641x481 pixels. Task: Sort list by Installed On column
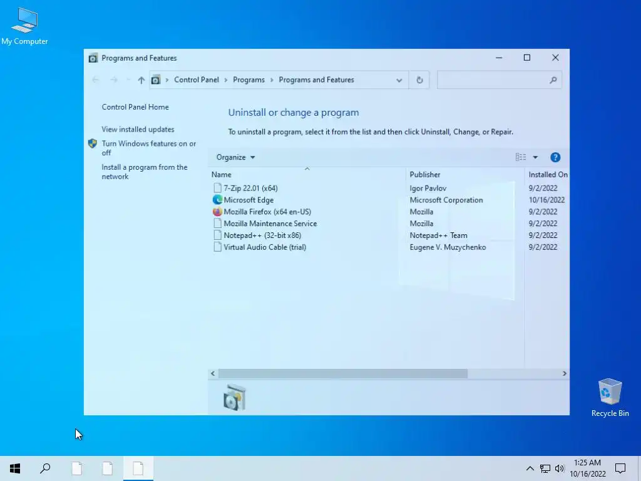pyautogui.click(x=547, y=175)
